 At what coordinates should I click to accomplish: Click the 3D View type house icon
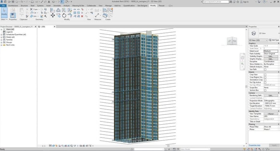click(x=253, y=33)
